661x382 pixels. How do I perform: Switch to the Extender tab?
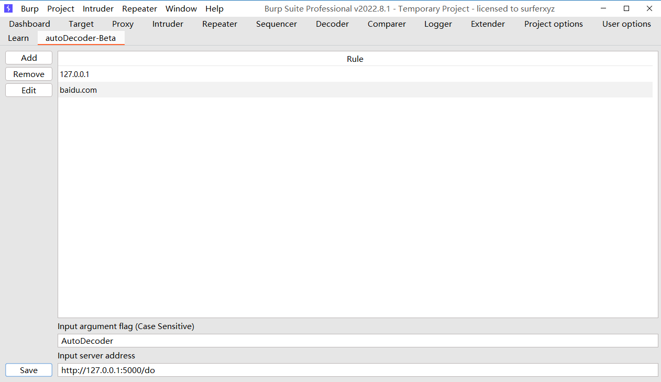pos(488,24)
